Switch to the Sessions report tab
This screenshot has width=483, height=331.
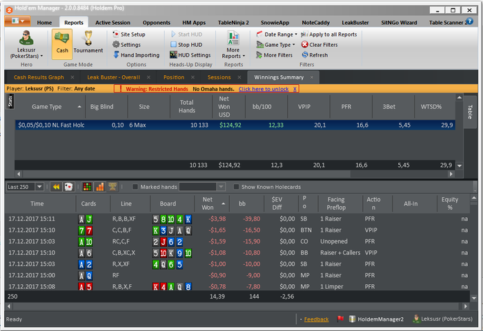(219, 77)
